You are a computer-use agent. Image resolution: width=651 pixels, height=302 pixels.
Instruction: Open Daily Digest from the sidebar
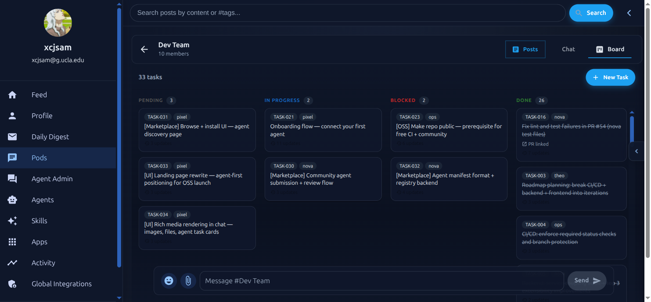(x=58, y=137)
